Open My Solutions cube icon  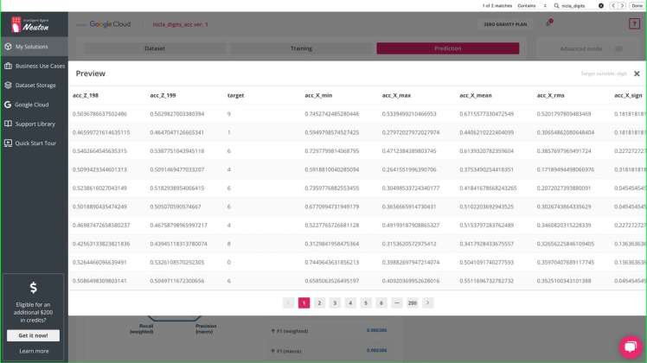[x=8, y=47]
